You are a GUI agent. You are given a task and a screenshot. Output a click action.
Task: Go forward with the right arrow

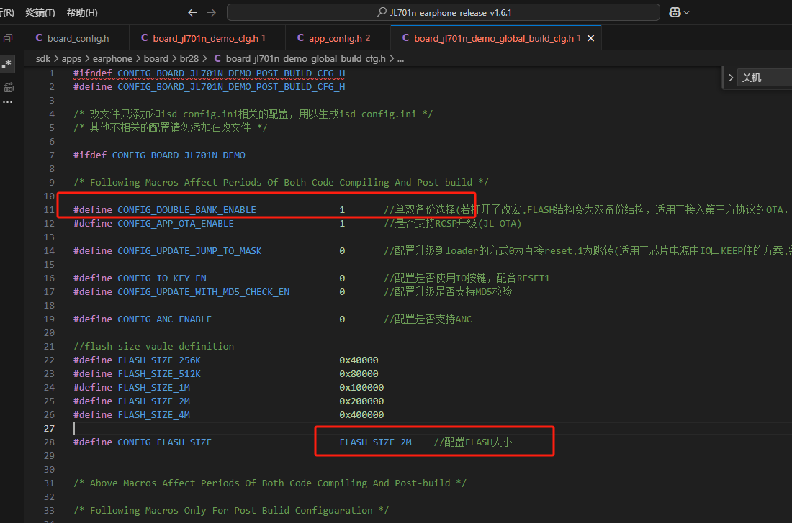212,13
